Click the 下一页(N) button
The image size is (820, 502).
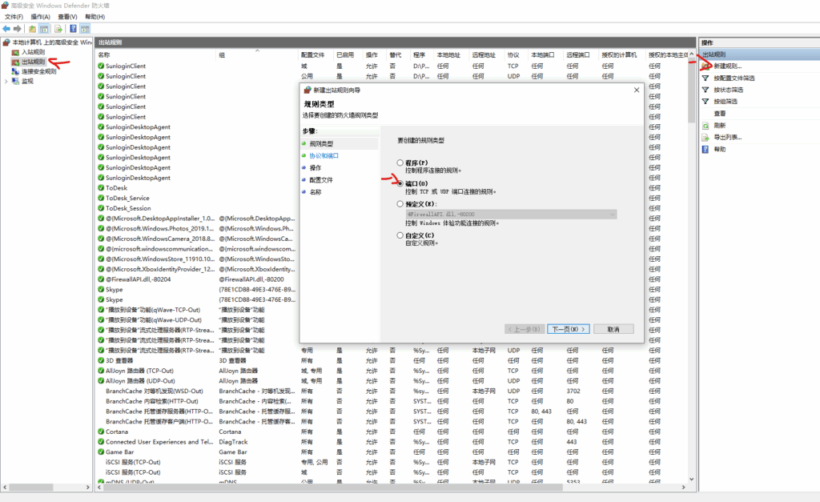pos(569,329)
